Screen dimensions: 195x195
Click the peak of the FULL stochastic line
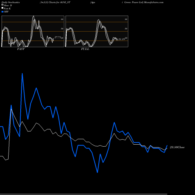pyautogui.click(x=98, y=20)
